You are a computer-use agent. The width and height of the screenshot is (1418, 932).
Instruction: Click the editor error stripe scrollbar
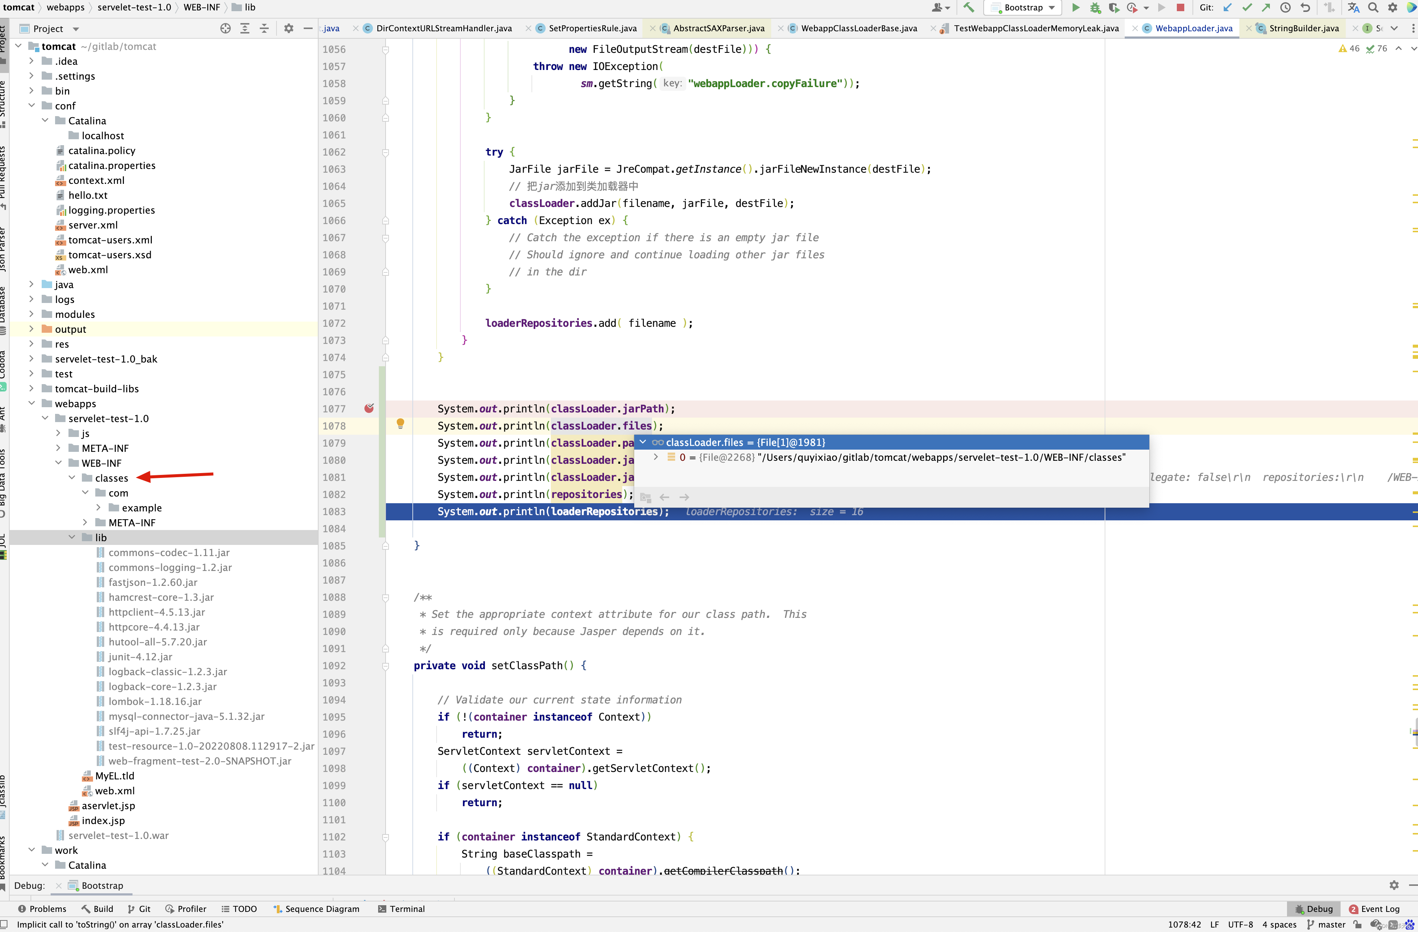[x=1414, y=417]
